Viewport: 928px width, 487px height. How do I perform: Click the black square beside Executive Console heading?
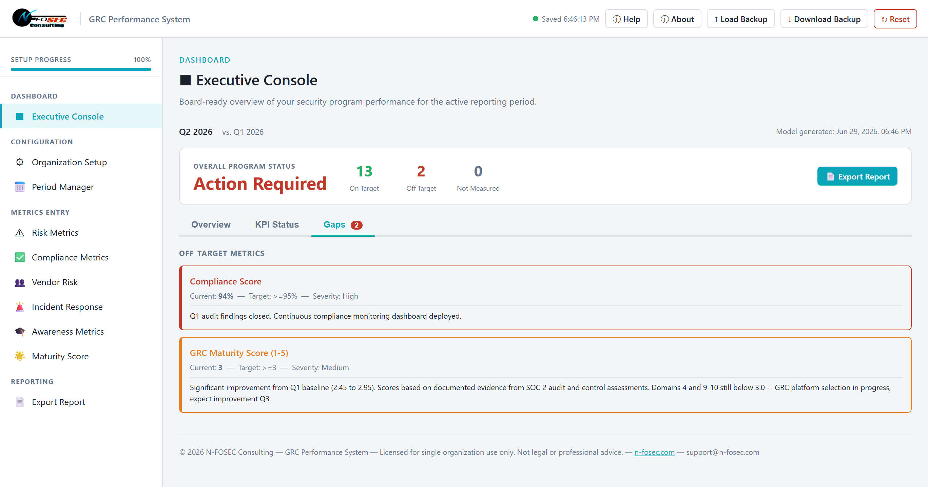pyautogui.click(x=185, y=80)
